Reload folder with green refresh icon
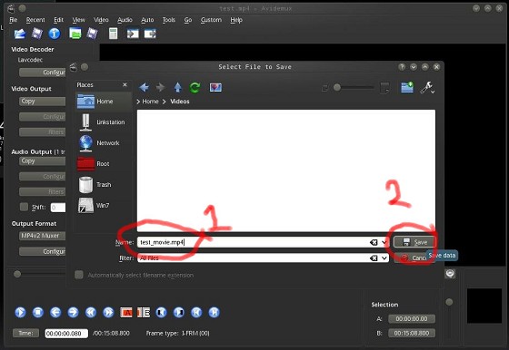The image size is (509, 350). 195,87
